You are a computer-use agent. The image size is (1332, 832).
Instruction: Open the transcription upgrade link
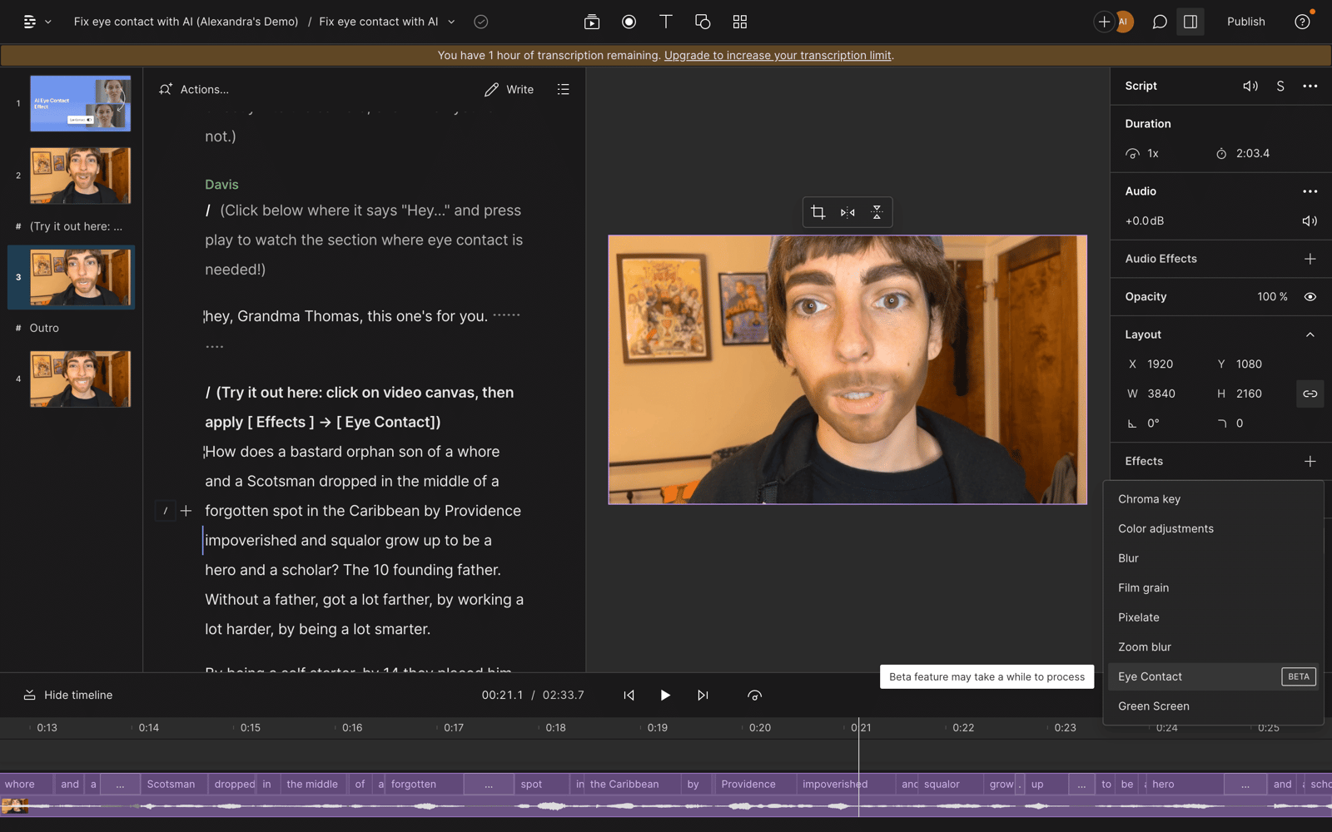(778, 55)
